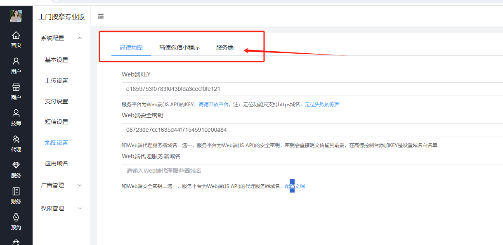The width and height of the screenshot is (503, 245).
Task: Click the Web端安全密钥 input field
Action: [312, 130]
